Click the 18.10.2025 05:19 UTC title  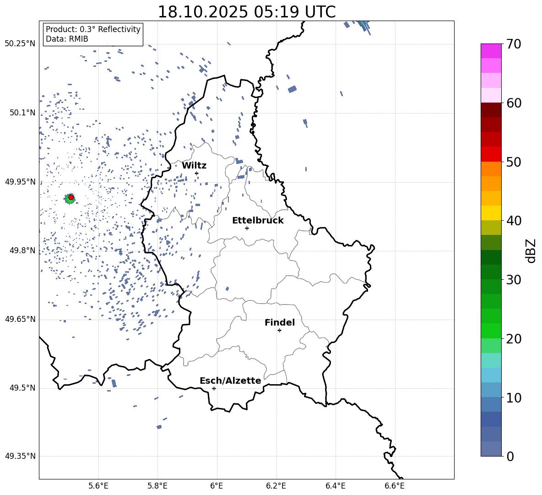pyautogui.click(x=247, y=12)
